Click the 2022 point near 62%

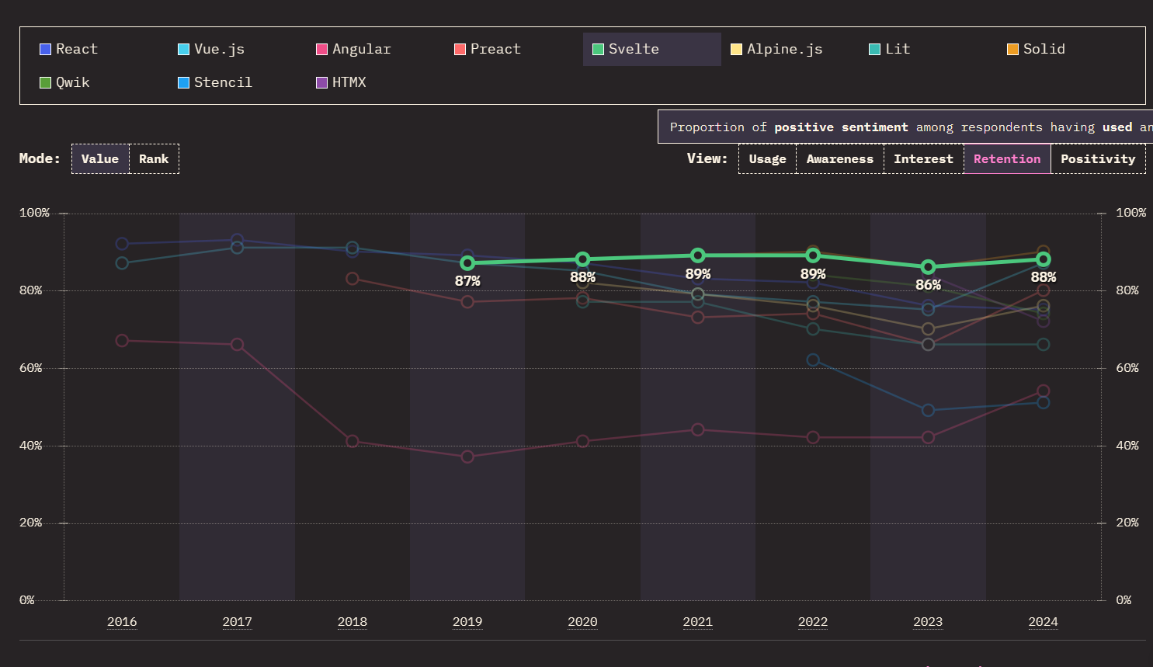(813, 360)
